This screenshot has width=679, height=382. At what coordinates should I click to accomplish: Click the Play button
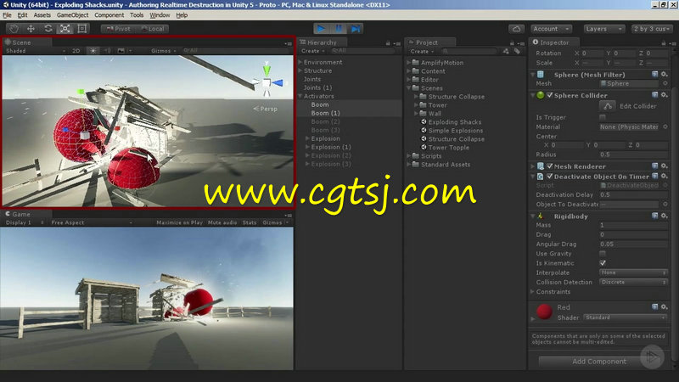click(x=322, y=29)
